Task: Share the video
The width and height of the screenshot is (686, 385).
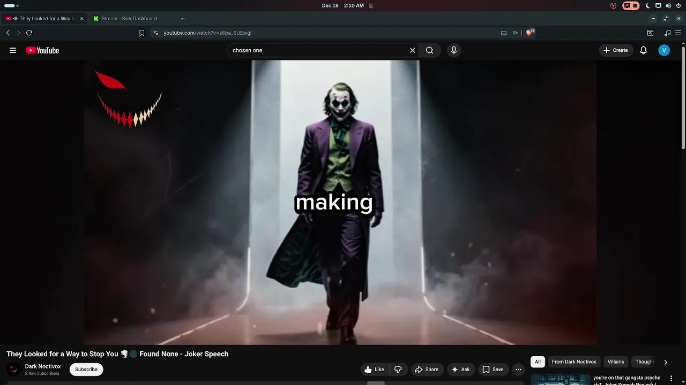Action: 427,369
